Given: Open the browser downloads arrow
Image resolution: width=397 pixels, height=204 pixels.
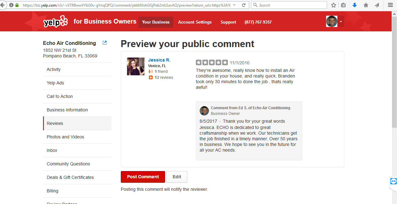Looking at the screenshot, I should [354, 5].
